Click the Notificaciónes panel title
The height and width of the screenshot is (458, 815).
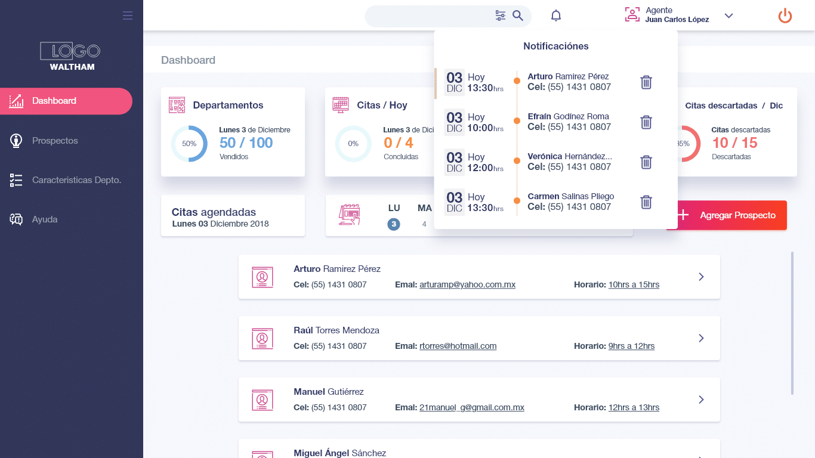pyautogui.click(x=556, y=46)
